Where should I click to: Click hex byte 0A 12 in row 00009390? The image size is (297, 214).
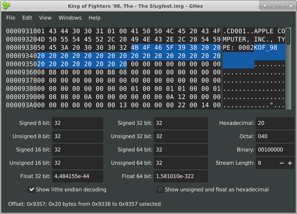[175, 97]
